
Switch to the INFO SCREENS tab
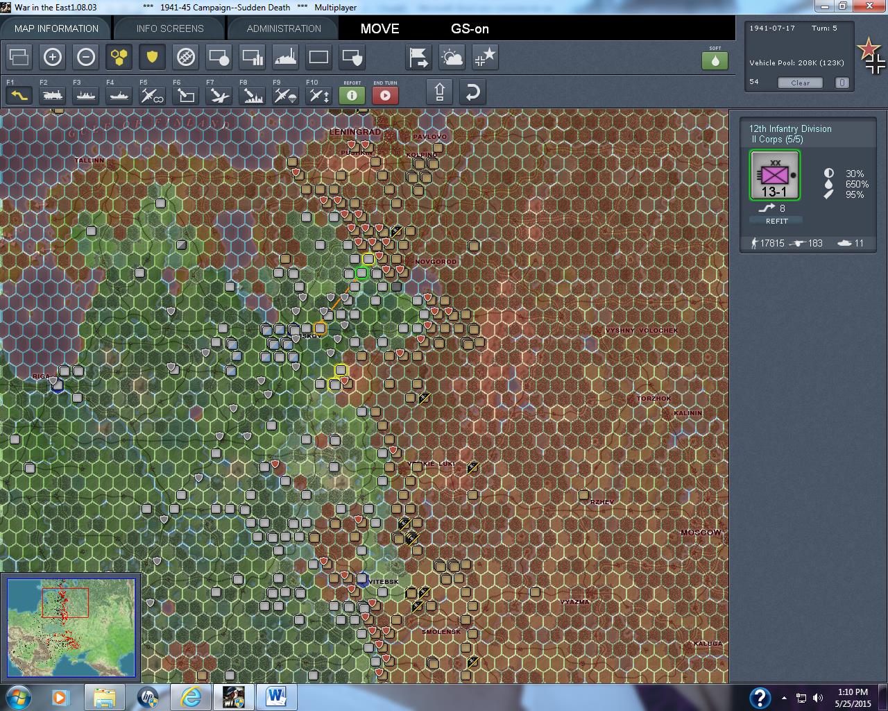point(170,28)
